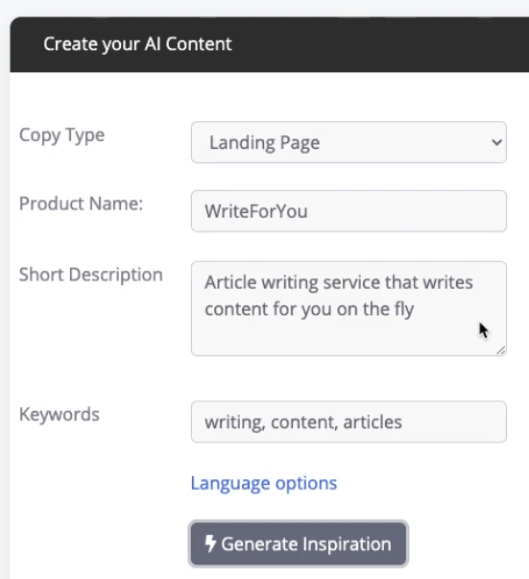Click the Keywords label
529x579 pixels.
click(x=60, y=414)
